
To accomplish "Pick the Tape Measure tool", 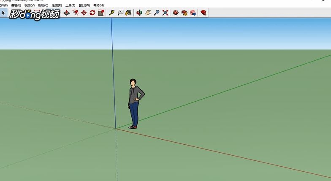I will point(111,13).
